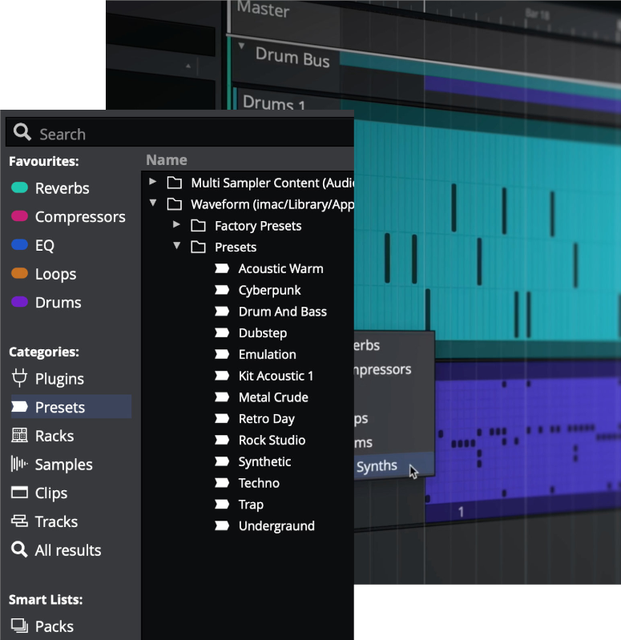Click the teal Reverbs favourite swatch

pos(19,188)
